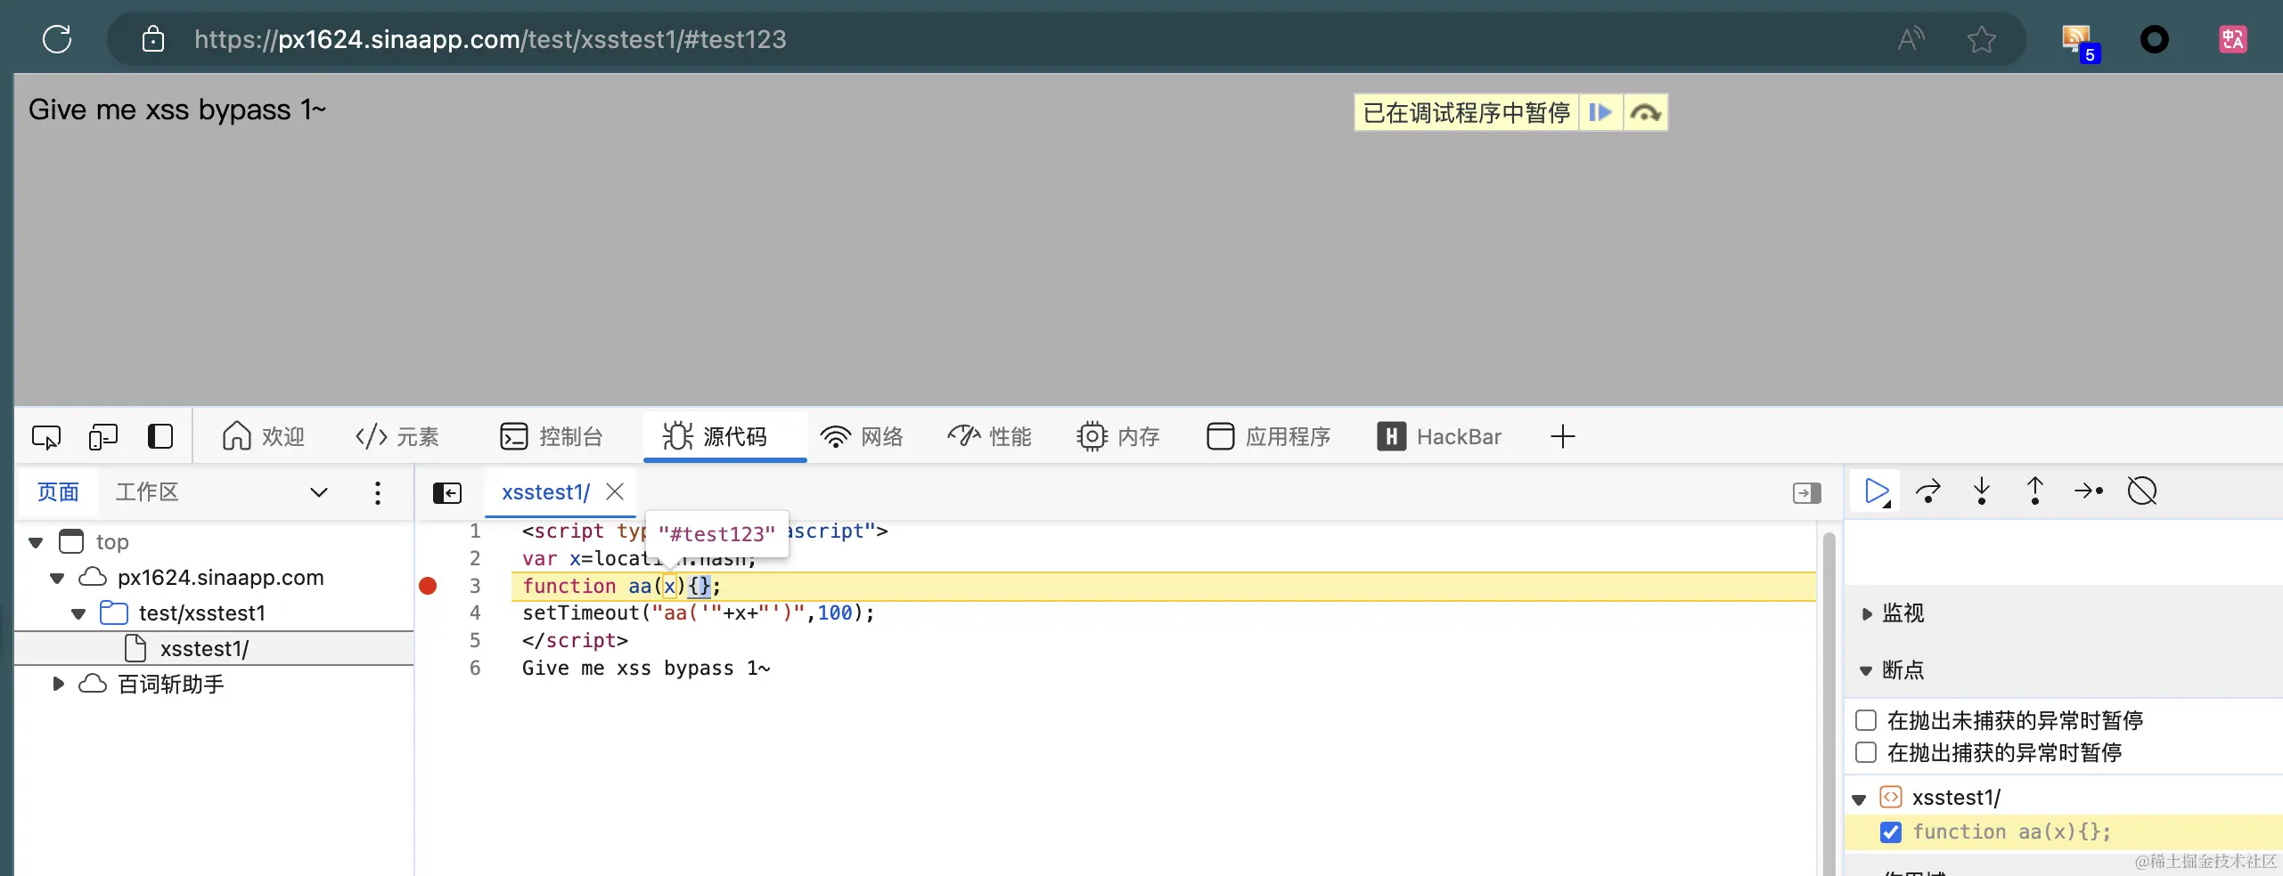
Task: Open the Memory (内存) tab
Action: (1118, 437)
